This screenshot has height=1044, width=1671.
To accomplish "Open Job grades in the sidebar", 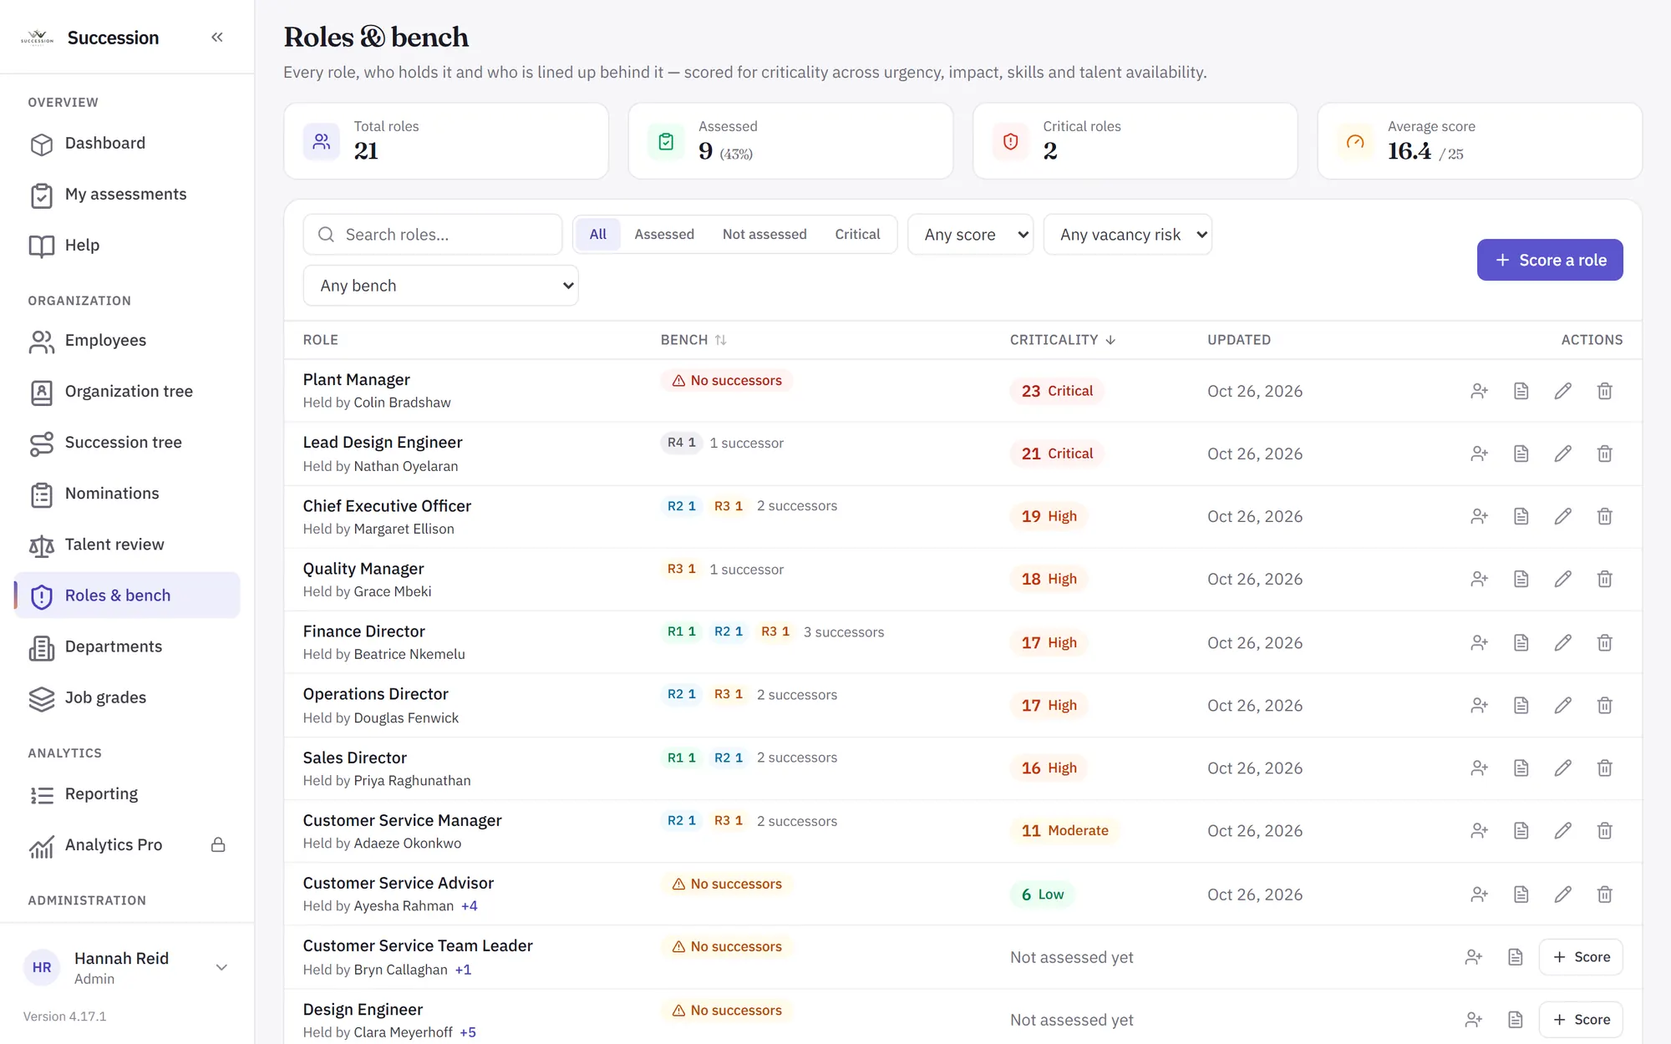I will click(x=127, y=697).
